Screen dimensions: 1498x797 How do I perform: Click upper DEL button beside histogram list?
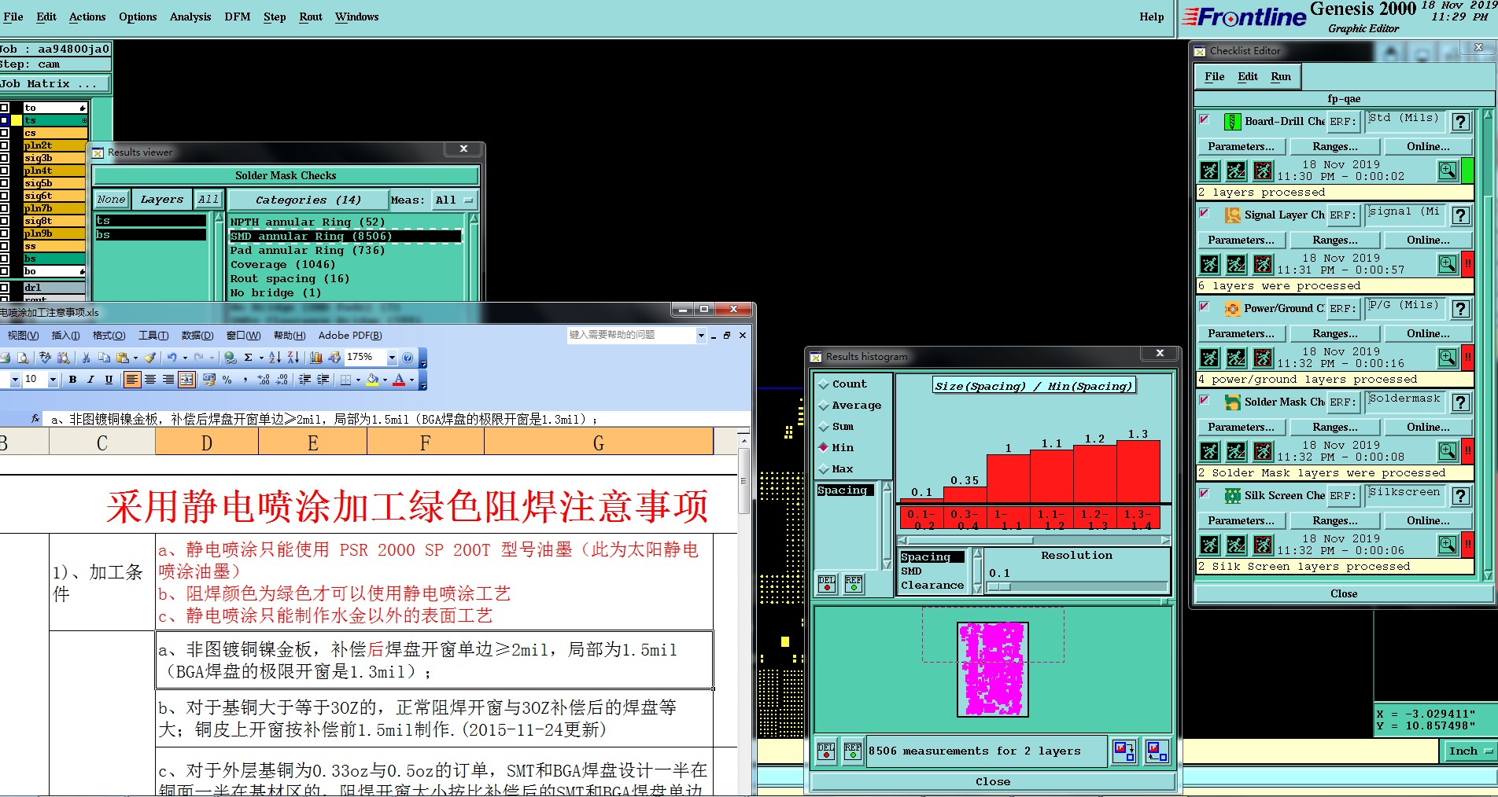826,583
